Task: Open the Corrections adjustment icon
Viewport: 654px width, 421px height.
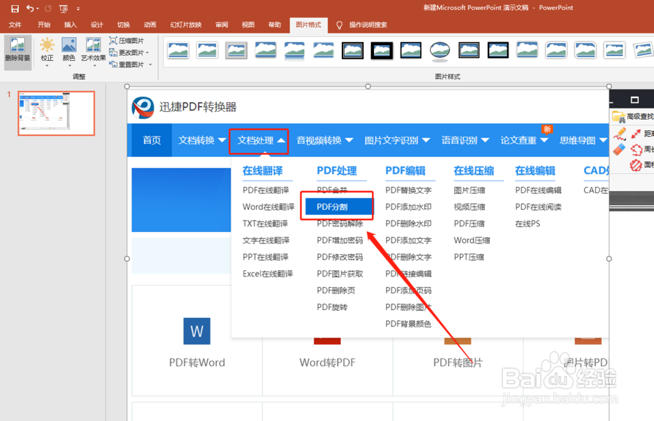Action: pyautogui.click(x=46, y=45)
